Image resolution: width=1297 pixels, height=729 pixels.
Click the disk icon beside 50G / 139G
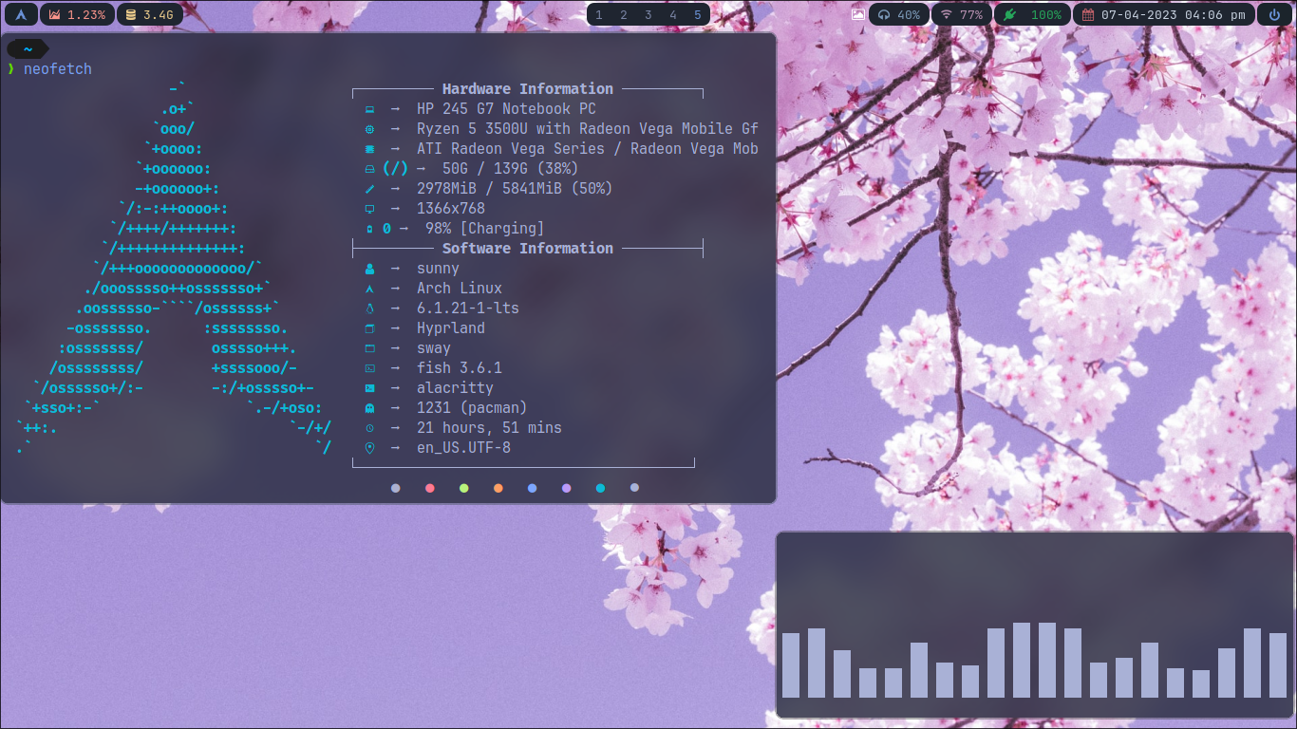coord(369,169)
